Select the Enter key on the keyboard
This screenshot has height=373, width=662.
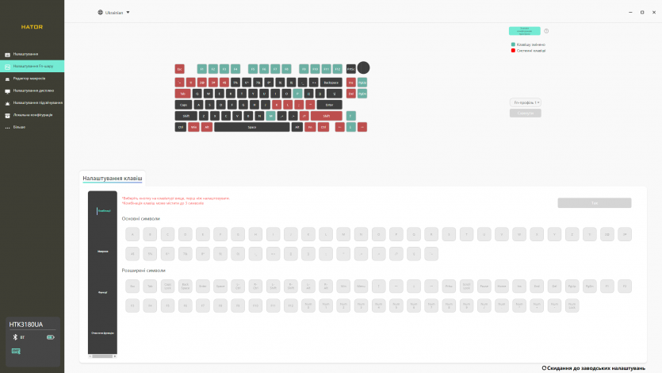(x=329, y=104)
